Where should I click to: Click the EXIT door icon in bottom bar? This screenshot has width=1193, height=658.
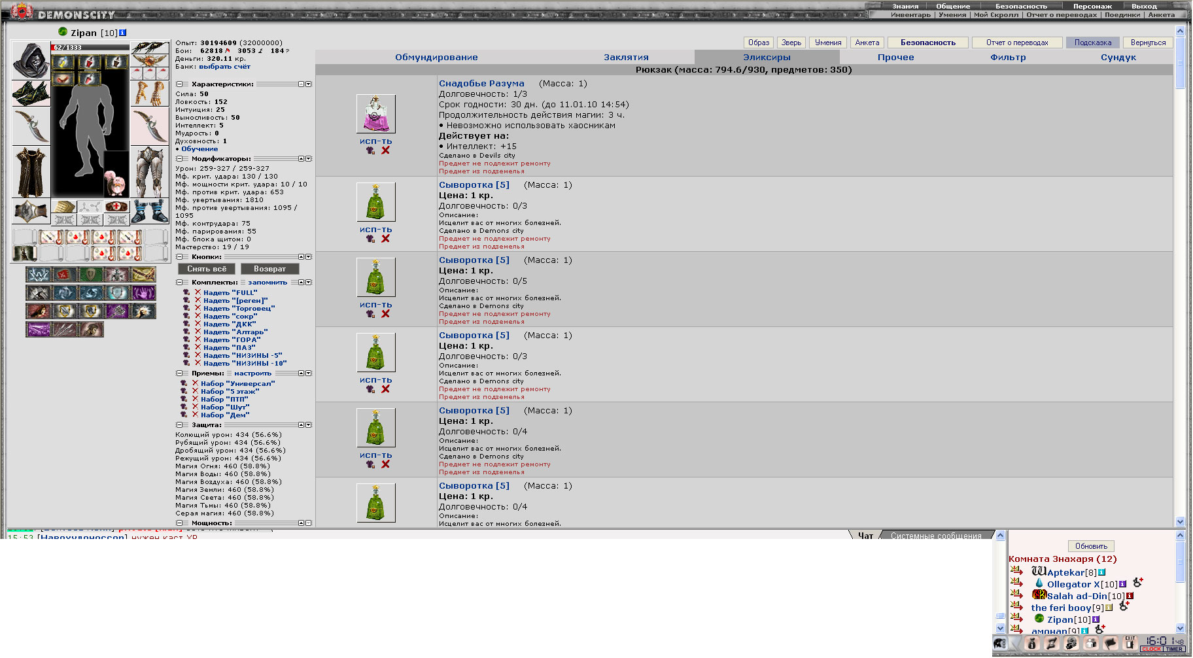(1130, 643)
